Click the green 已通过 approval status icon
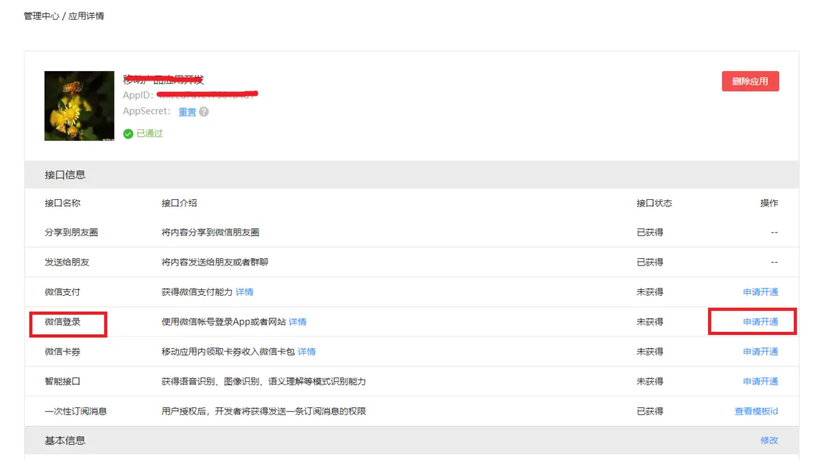Viewport: 816px width, 460px height. pyautogui.click(x=128, y=133)
